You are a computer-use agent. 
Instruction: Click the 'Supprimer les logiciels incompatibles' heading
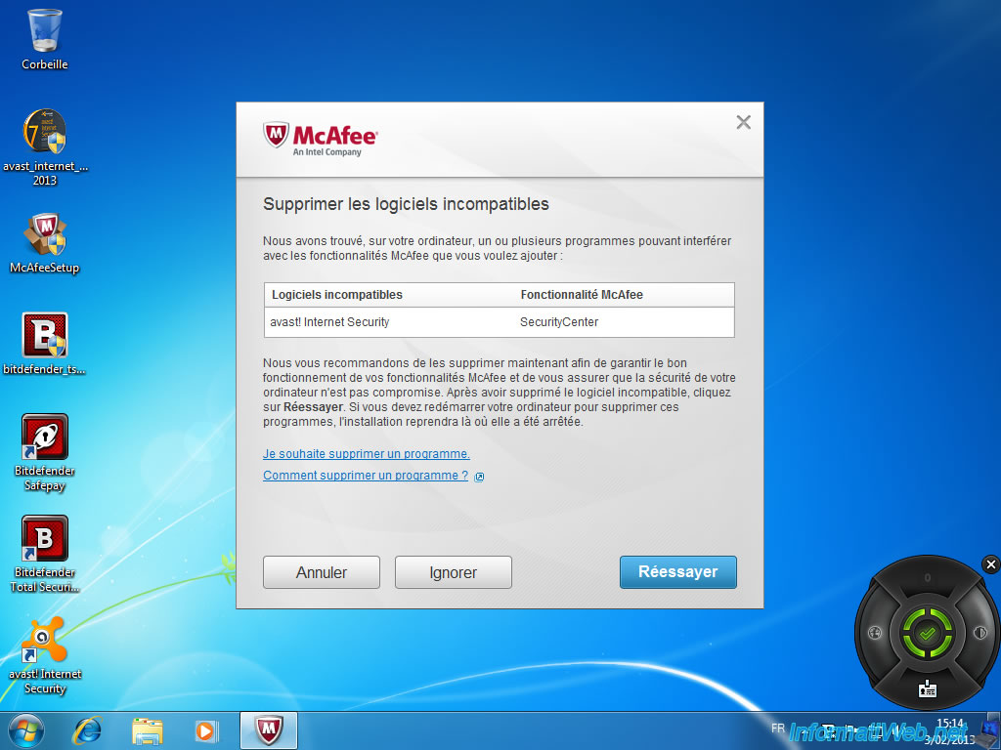(x=406, y=204)
